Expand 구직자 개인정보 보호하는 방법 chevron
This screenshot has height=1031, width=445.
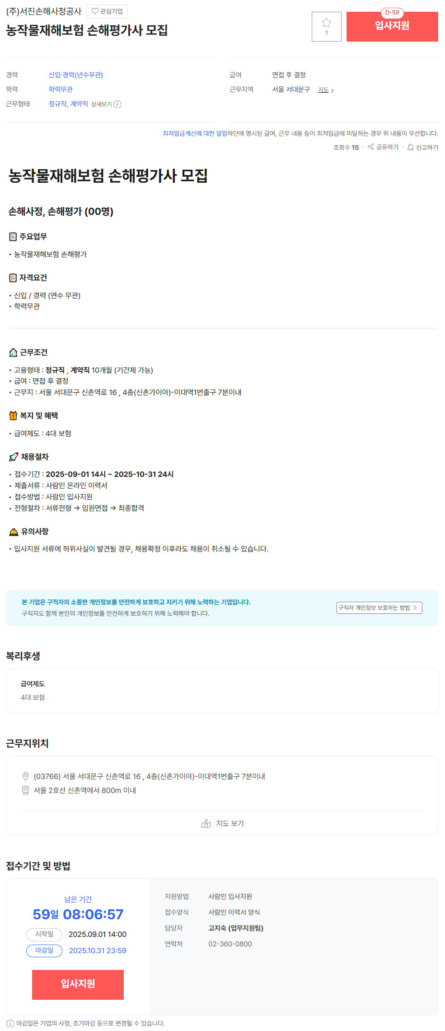[415, 608]
